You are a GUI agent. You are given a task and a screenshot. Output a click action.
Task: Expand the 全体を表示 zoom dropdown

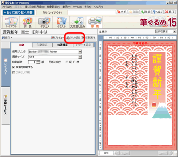(174, 32)
